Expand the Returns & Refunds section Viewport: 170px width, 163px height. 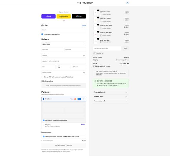(x=110, y=92)
